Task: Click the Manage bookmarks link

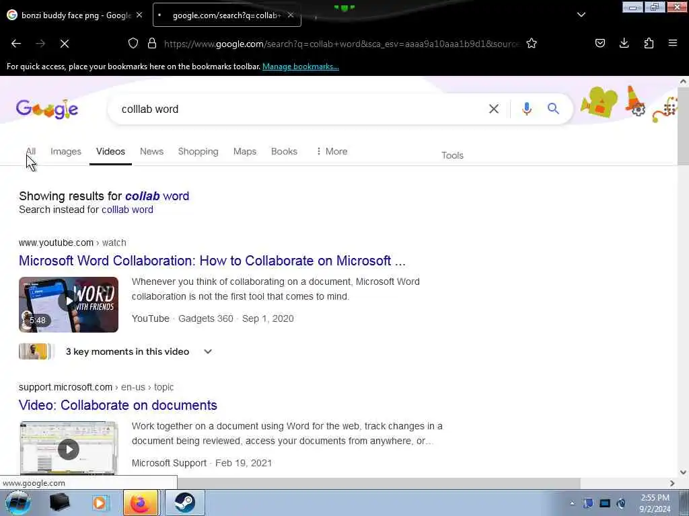Action: (x=301, y=67)
